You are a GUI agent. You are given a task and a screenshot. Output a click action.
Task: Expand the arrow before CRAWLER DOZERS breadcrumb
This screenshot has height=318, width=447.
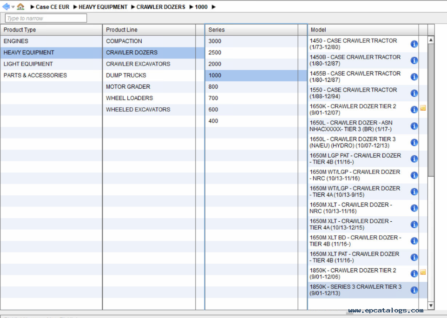[x=133, y=7]
